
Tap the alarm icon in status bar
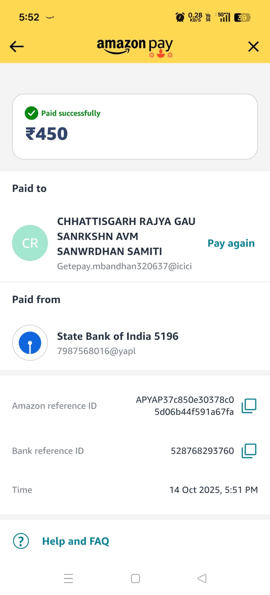pos(180,17)
